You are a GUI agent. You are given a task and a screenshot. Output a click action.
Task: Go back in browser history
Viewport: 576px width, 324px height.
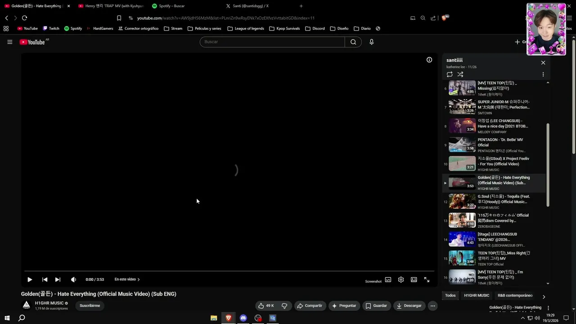(6, 18)
